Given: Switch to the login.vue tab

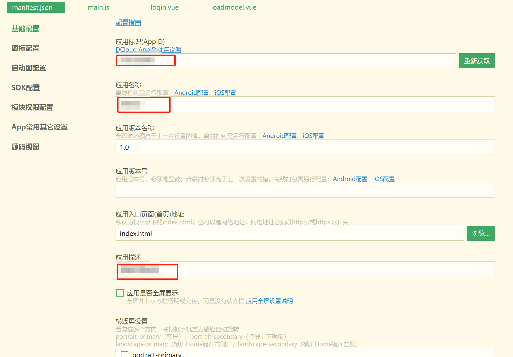Looking at the screenshot, I should tap(164, 7).
